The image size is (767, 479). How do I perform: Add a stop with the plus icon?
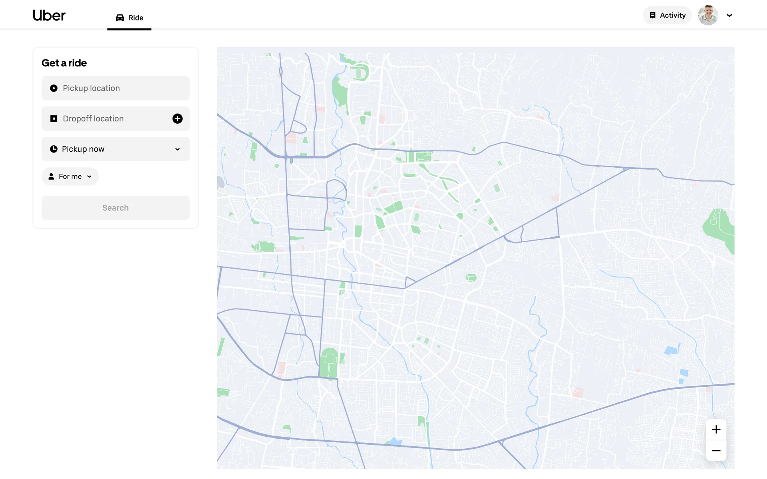point(177,119)
